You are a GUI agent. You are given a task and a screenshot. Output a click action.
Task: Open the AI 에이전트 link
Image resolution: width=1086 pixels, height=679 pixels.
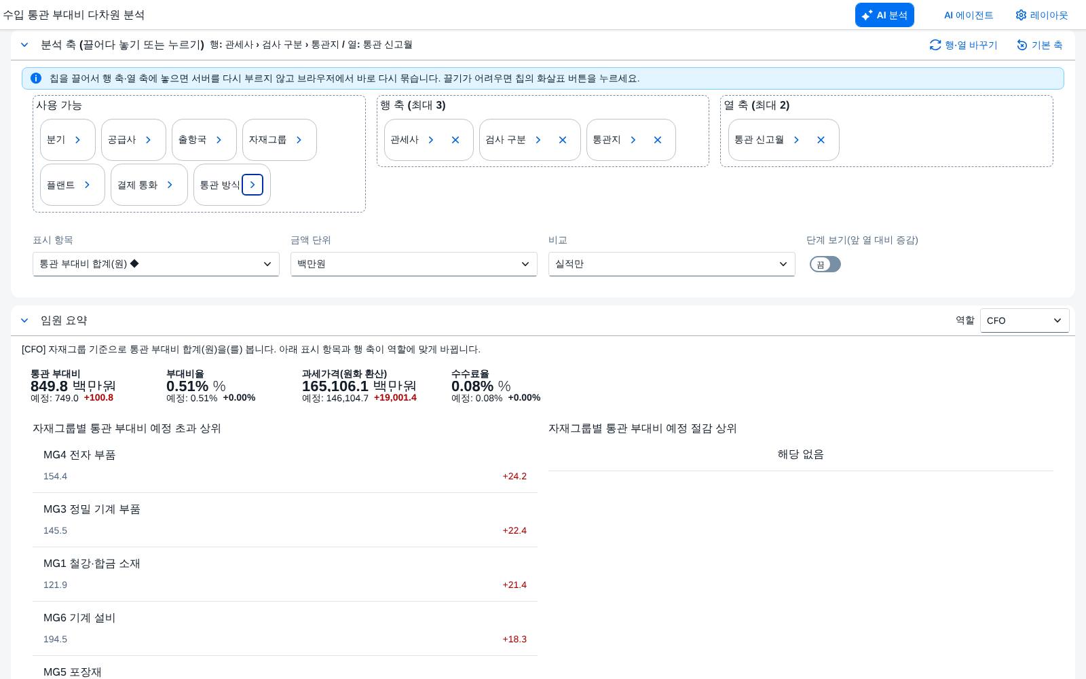pyautogui.click(x=969, y=15)
